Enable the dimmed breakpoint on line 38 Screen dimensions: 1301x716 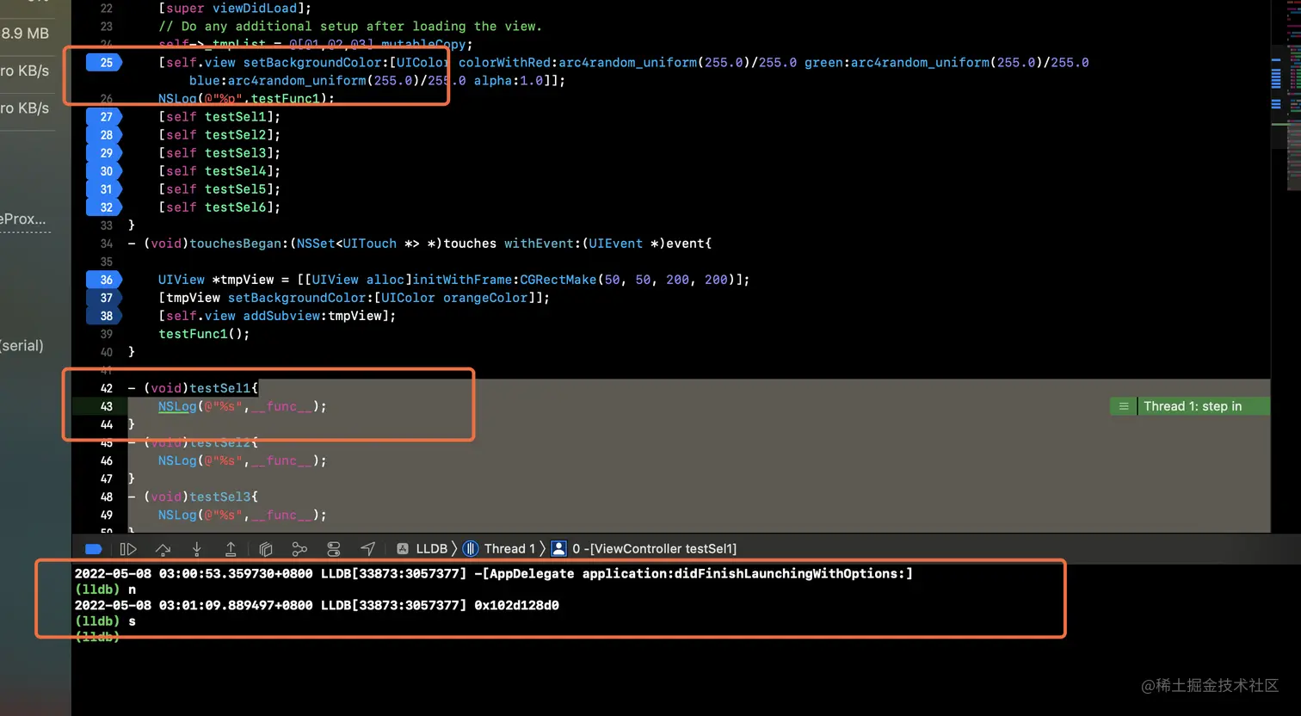pos(105,316)
